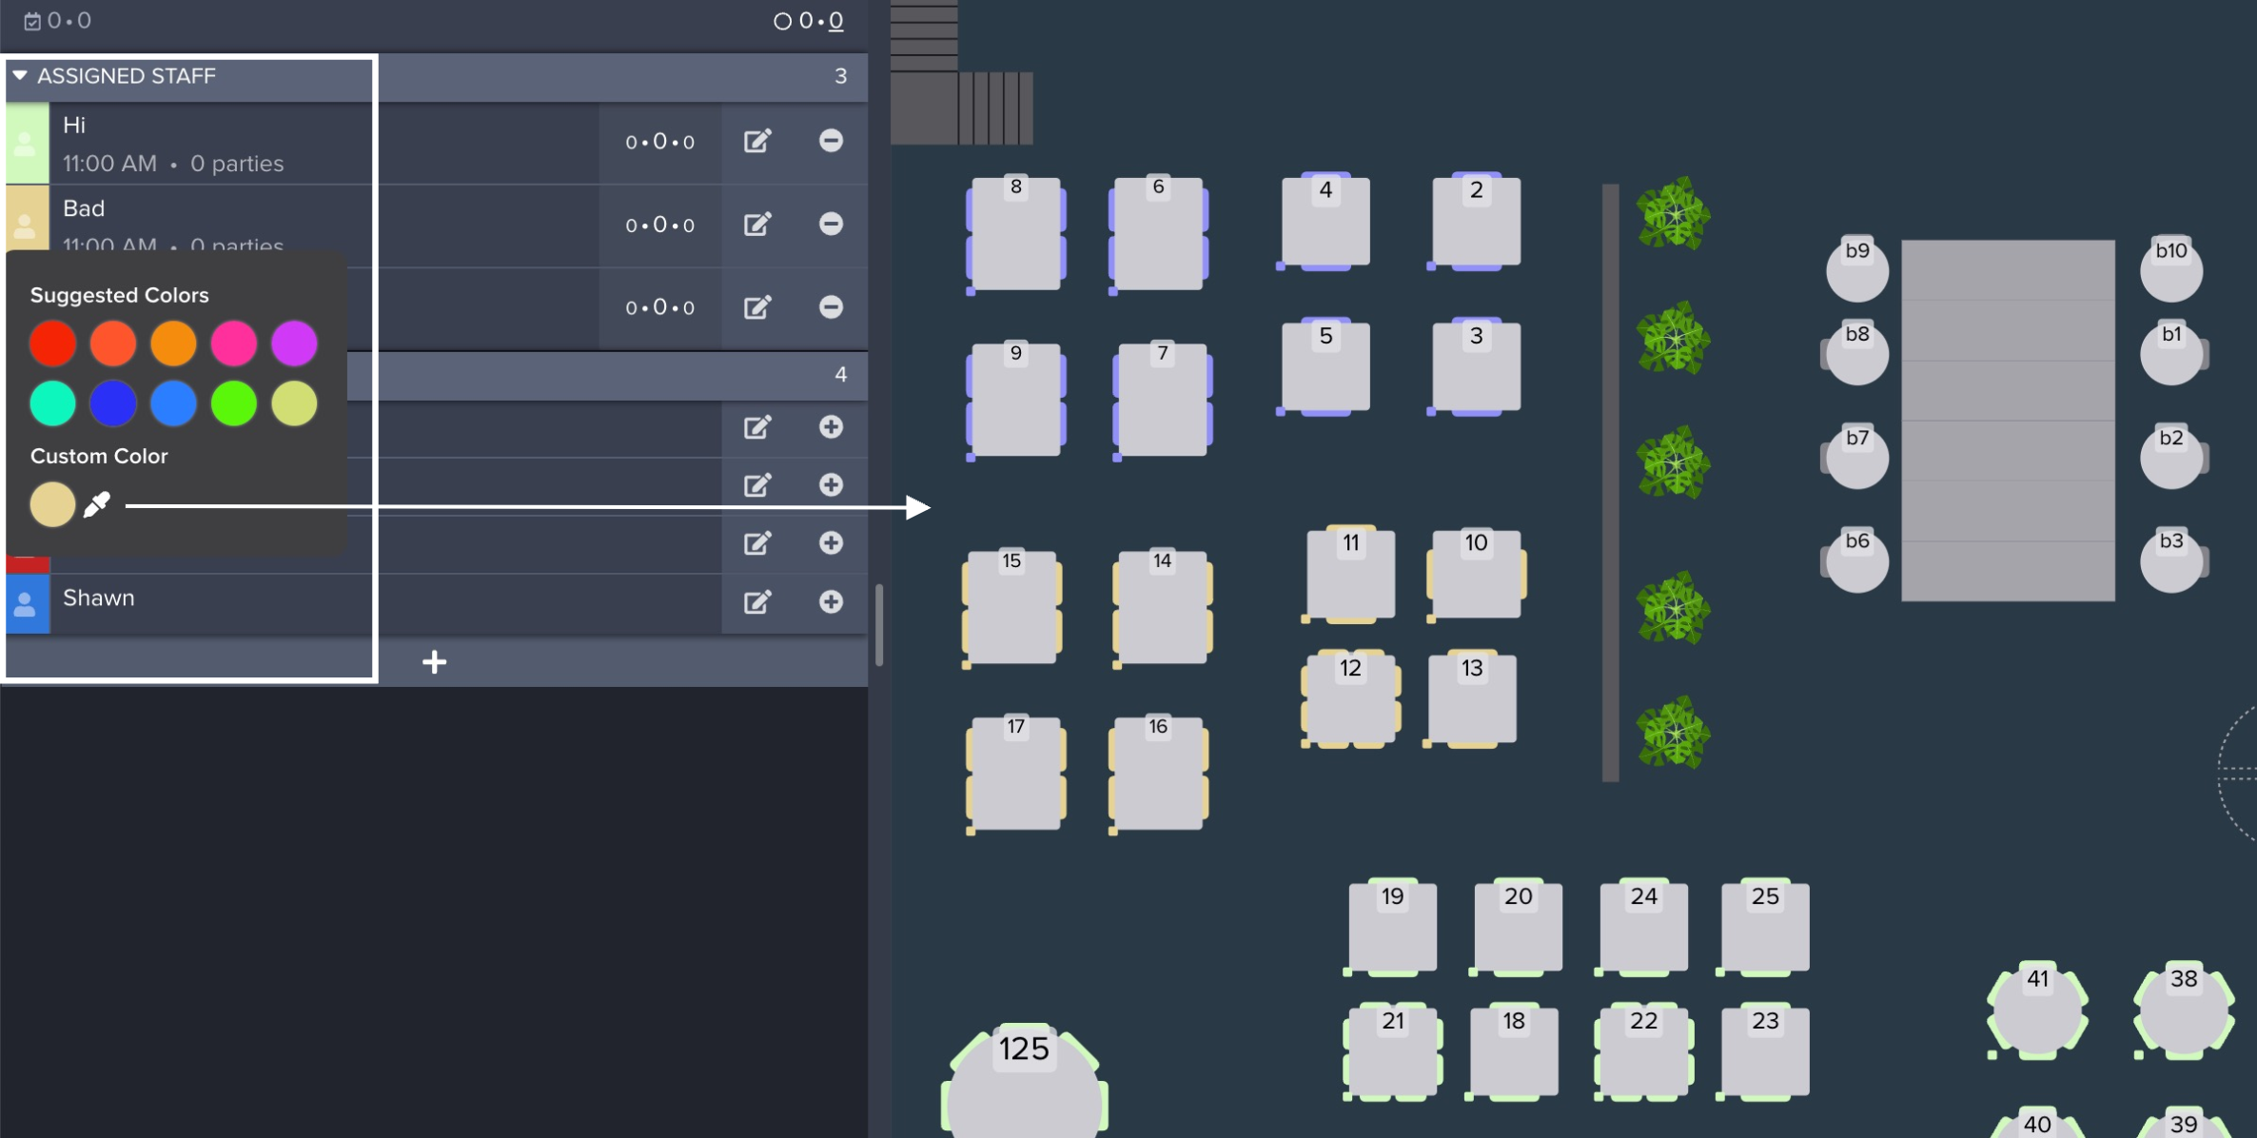This screenshot has width=2257, height=1138.
Task: Click Shawn's blue avatar icon
Action: click(x=27, y=604)
